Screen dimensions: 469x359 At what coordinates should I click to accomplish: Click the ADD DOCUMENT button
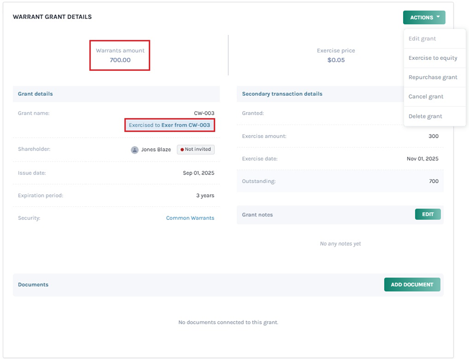point(412,284)
